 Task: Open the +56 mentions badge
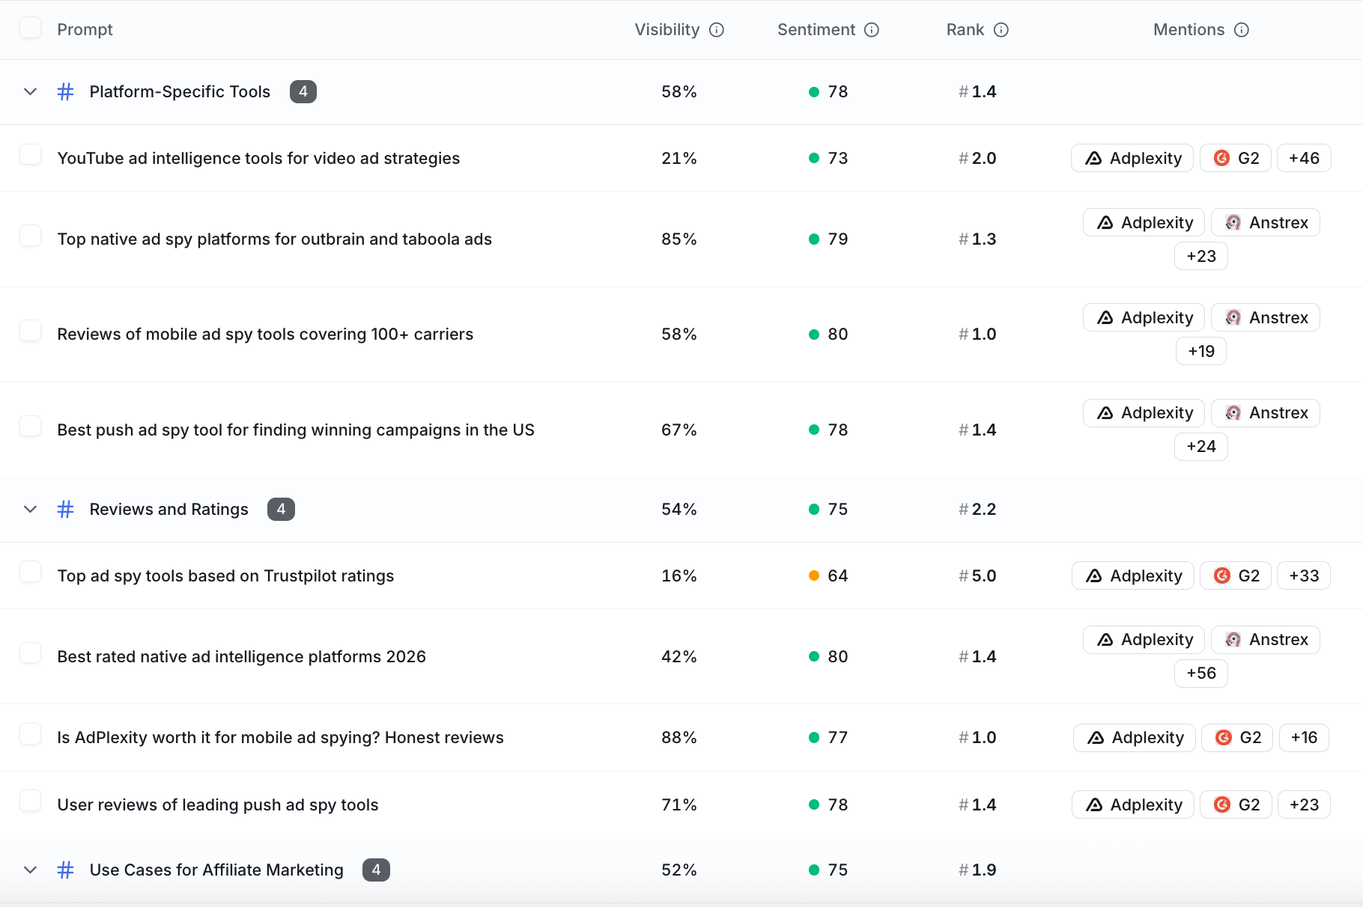[x=1201, y=674]
